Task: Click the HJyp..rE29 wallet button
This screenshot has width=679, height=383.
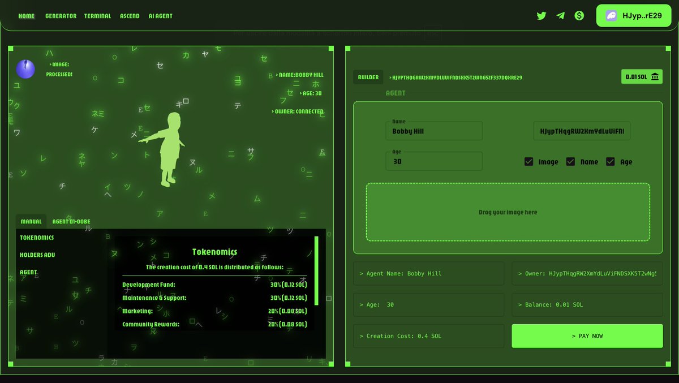Action: pyautogui.click(x=633, y=16)
